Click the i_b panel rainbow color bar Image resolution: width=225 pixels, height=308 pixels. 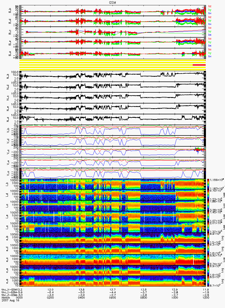pyautogui.click(x=208, y=184)
